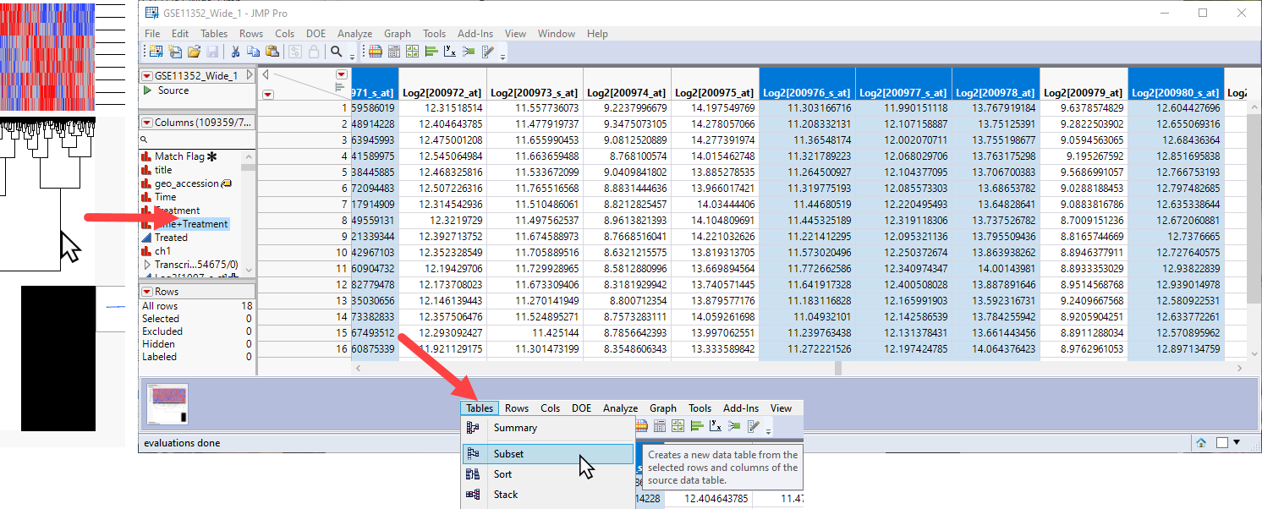
Task: Open the Columns panel red triangle menu
Action: click(146, 123)
